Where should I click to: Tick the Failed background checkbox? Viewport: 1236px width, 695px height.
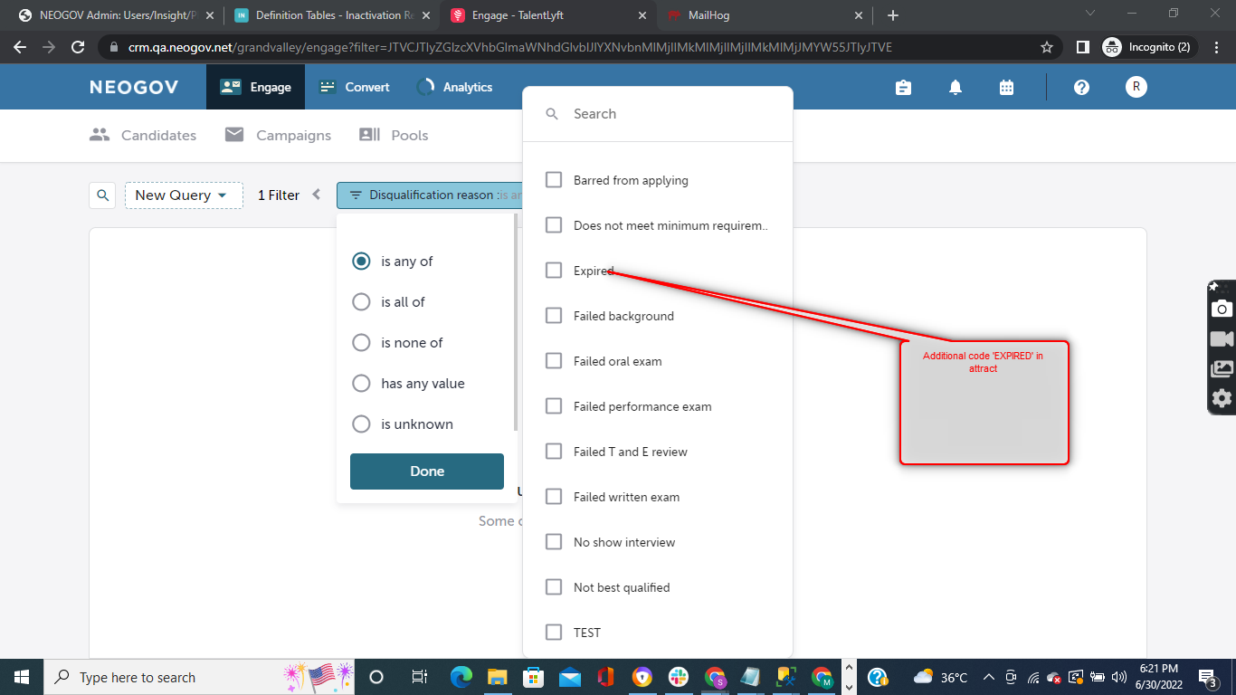pos(554,316)
